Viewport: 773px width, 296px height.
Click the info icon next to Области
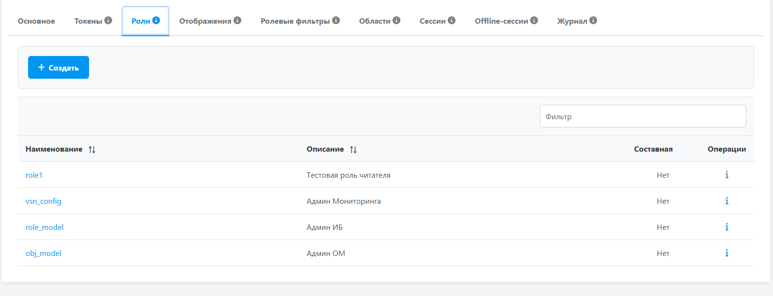(396, 20)
